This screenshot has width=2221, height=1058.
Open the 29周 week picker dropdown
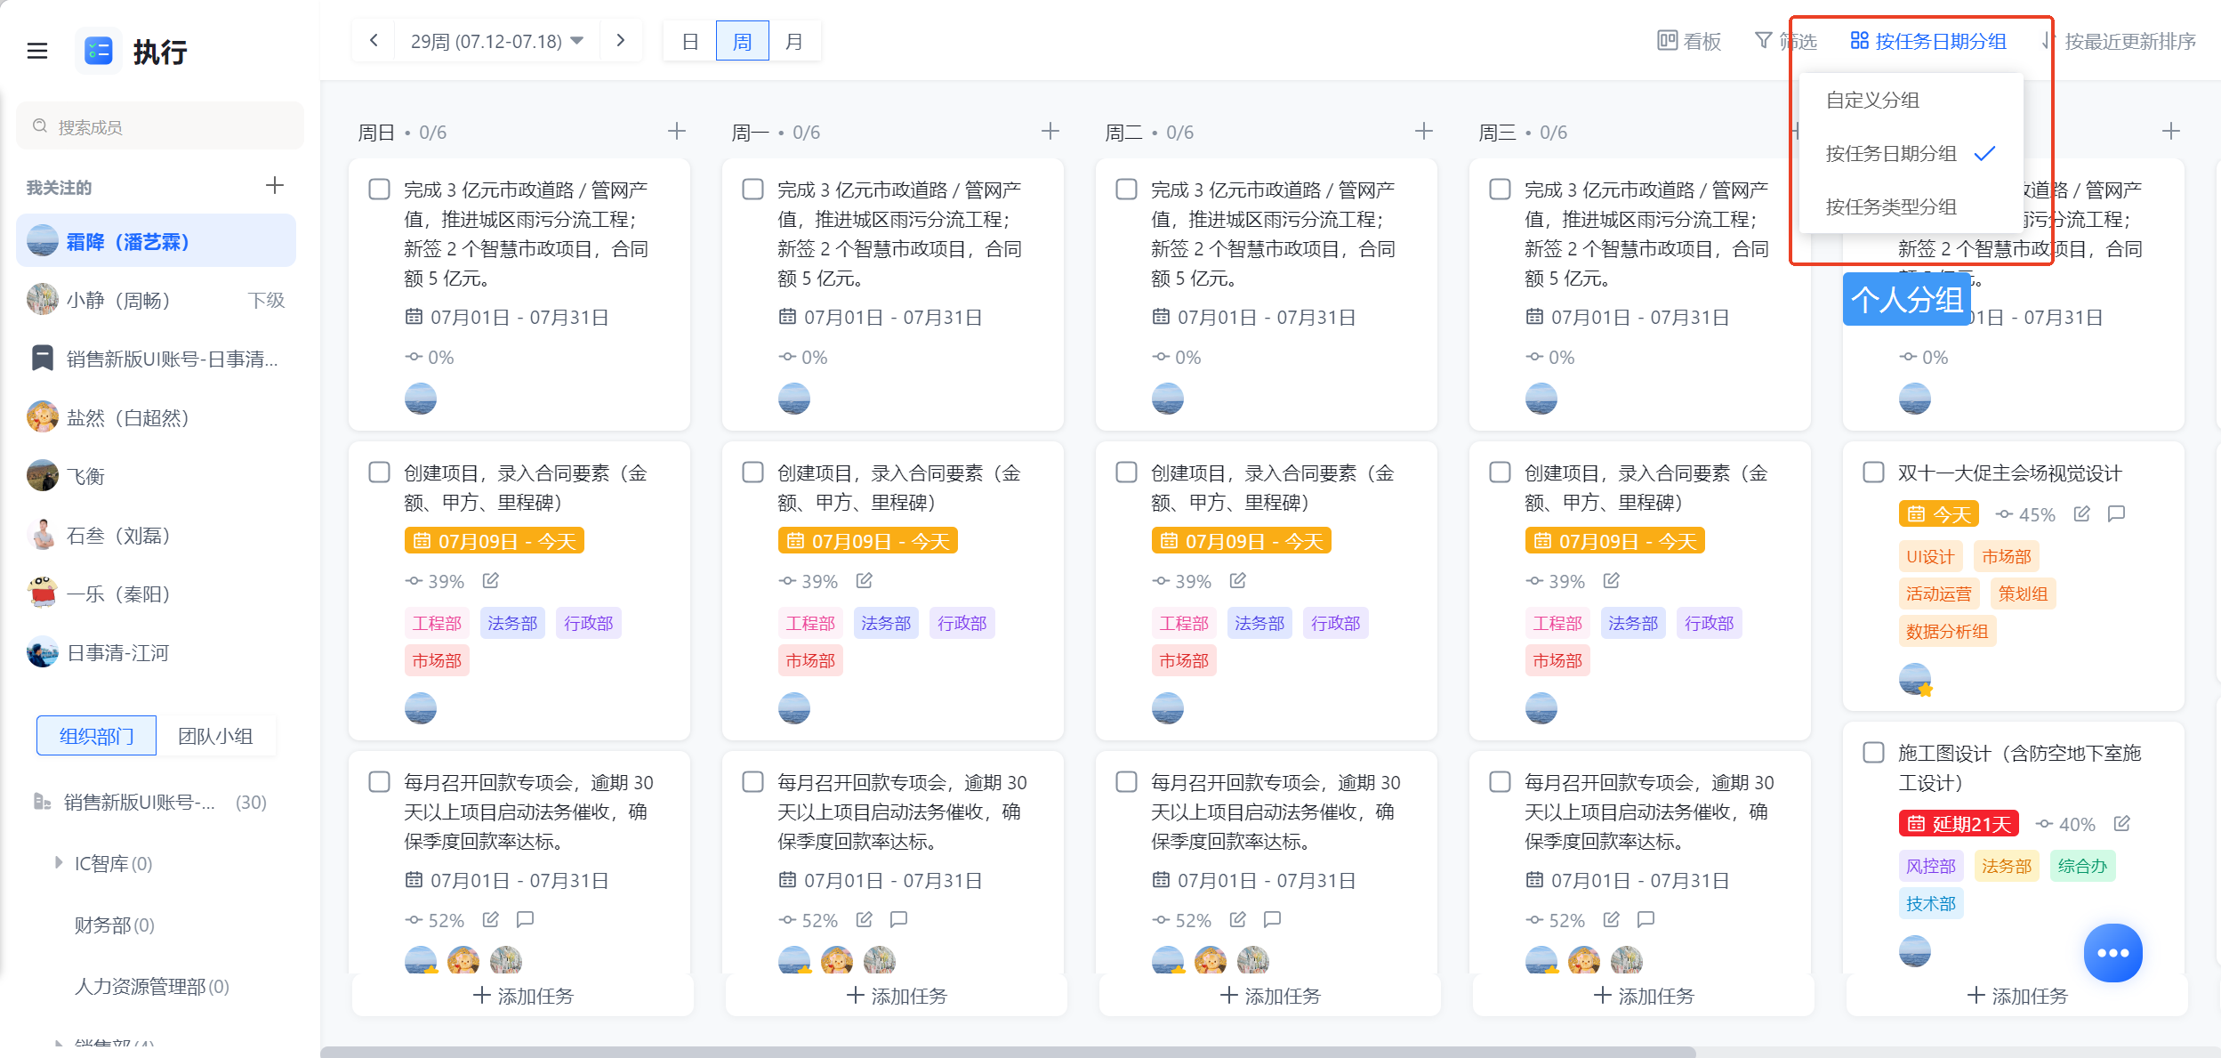(x=496, y=41)
